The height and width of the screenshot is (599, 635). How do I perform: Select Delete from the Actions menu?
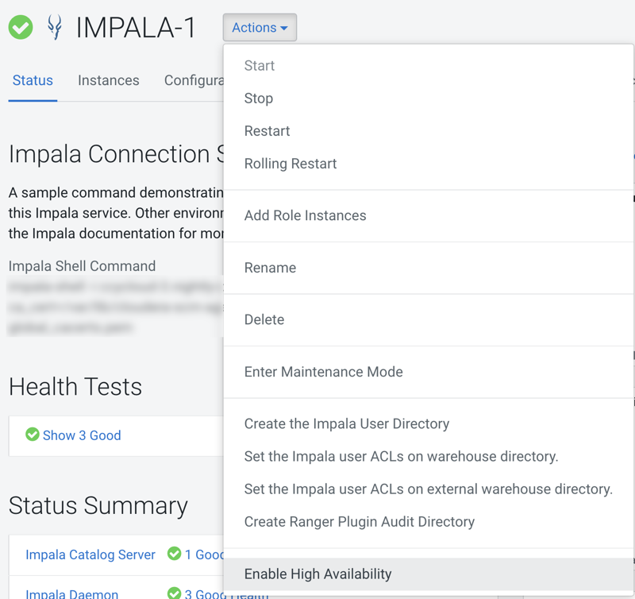[x=264, y=319]
